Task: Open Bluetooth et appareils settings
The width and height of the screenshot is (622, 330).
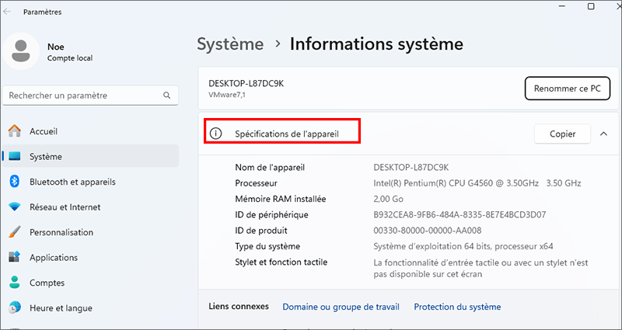Action: click(90, 182)
